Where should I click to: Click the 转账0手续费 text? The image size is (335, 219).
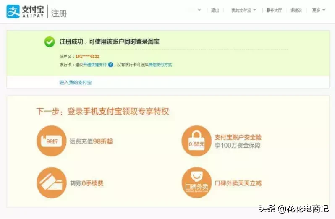coord(87,183)
